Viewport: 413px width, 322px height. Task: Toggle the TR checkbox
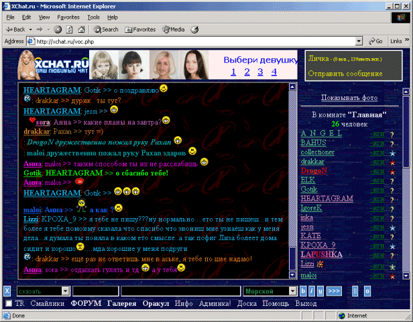pos(9,304)
